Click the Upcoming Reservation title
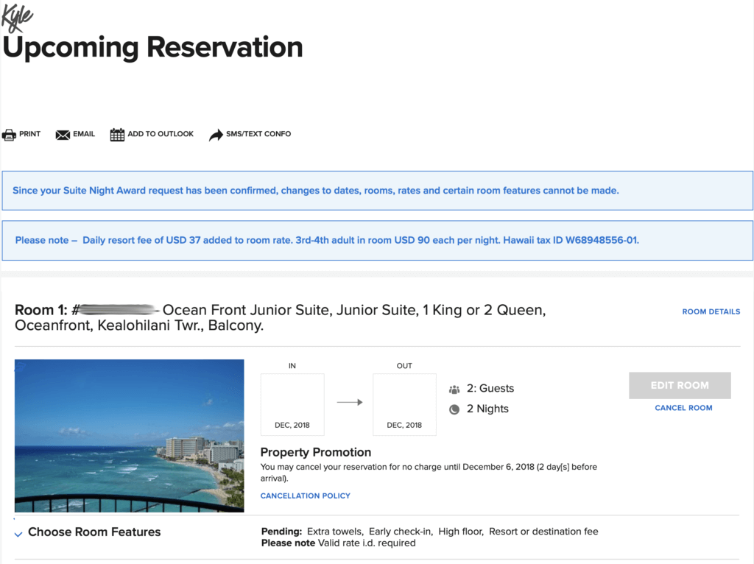754x564 pixels. [153, 48]
